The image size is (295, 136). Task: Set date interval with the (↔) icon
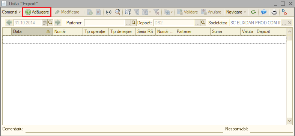click(108, 12)
